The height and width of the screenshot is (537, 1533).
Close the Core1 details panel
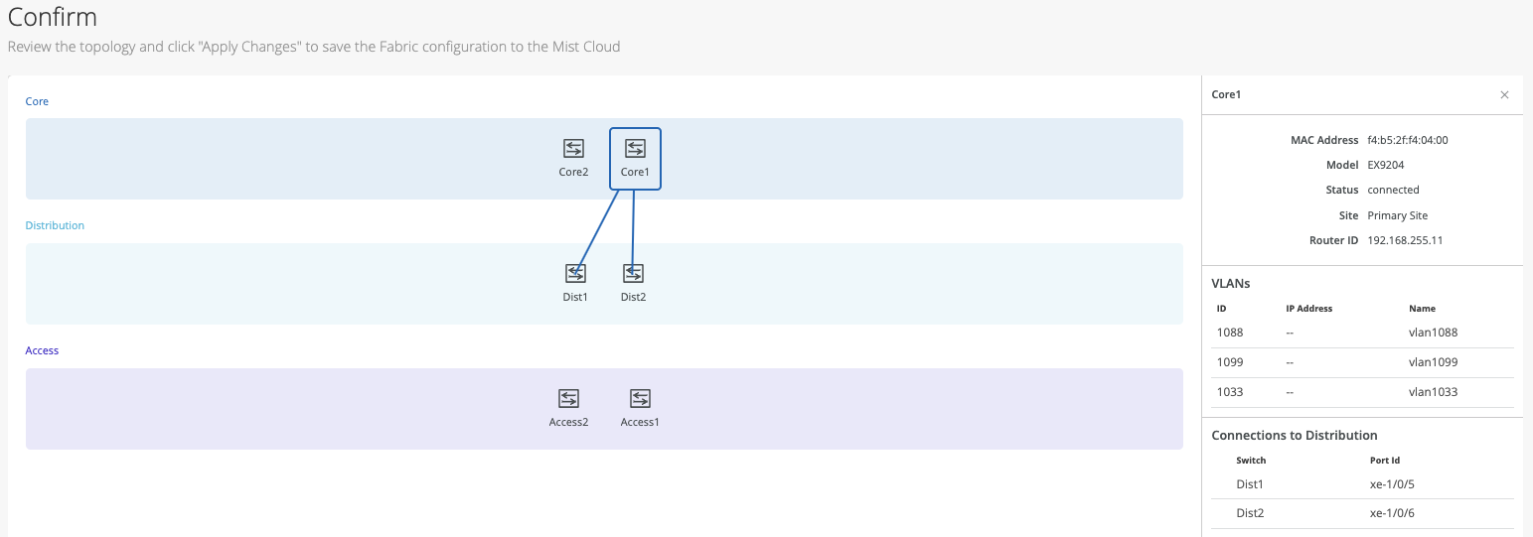[x=1504, y=95]
